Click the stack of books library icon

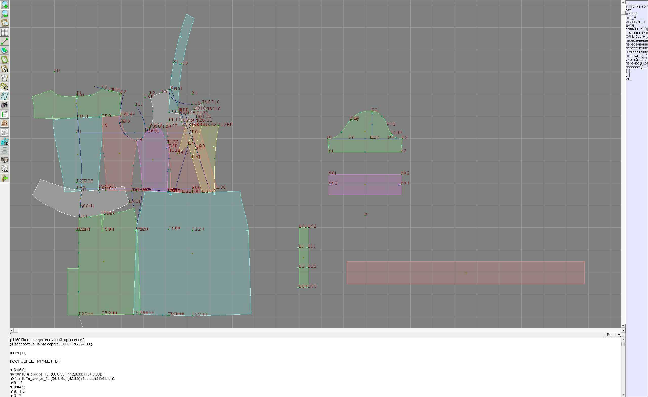click(5, 160)
